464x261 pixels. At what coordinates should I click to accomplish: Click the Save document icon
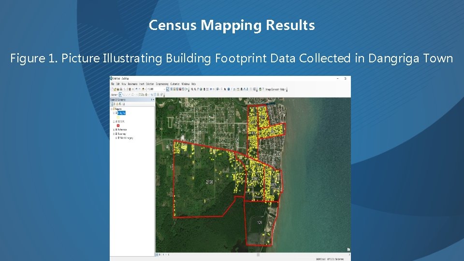(x=118, y=89)
